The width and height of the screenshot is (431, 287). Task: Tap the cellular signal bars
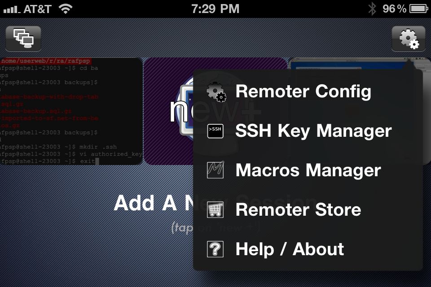(x=12, y=9)
